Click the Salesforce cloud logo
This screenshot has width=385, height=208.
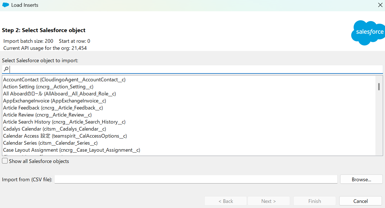click(368, 33)
